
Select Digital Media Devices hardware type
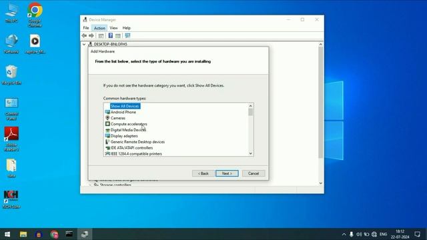pos(128,130)
